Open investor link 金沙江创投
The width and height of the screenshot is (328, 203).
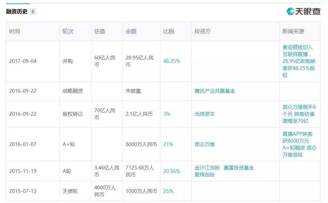[207, 168]
